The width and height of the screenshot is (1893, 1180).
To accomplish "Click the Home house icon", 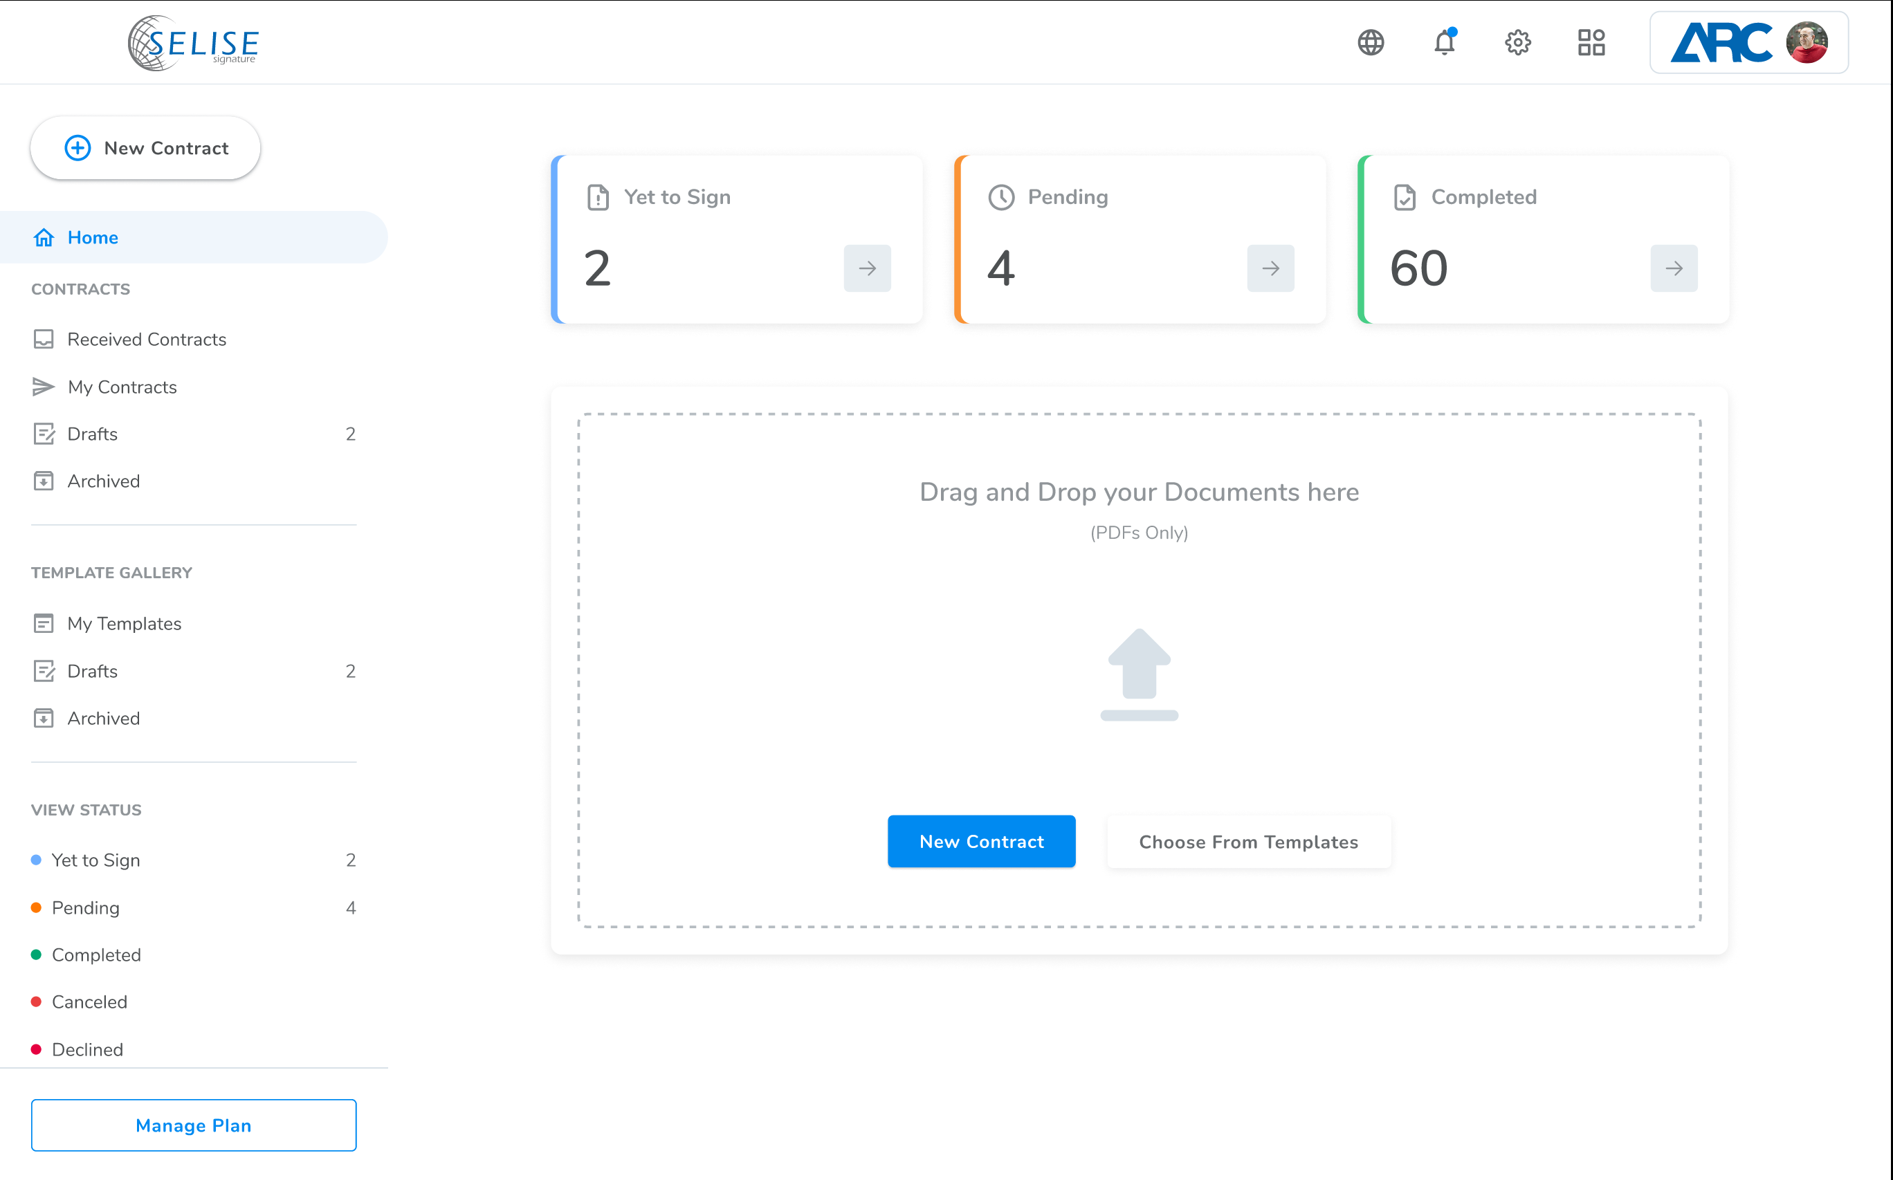I will [x=44, y=237].
